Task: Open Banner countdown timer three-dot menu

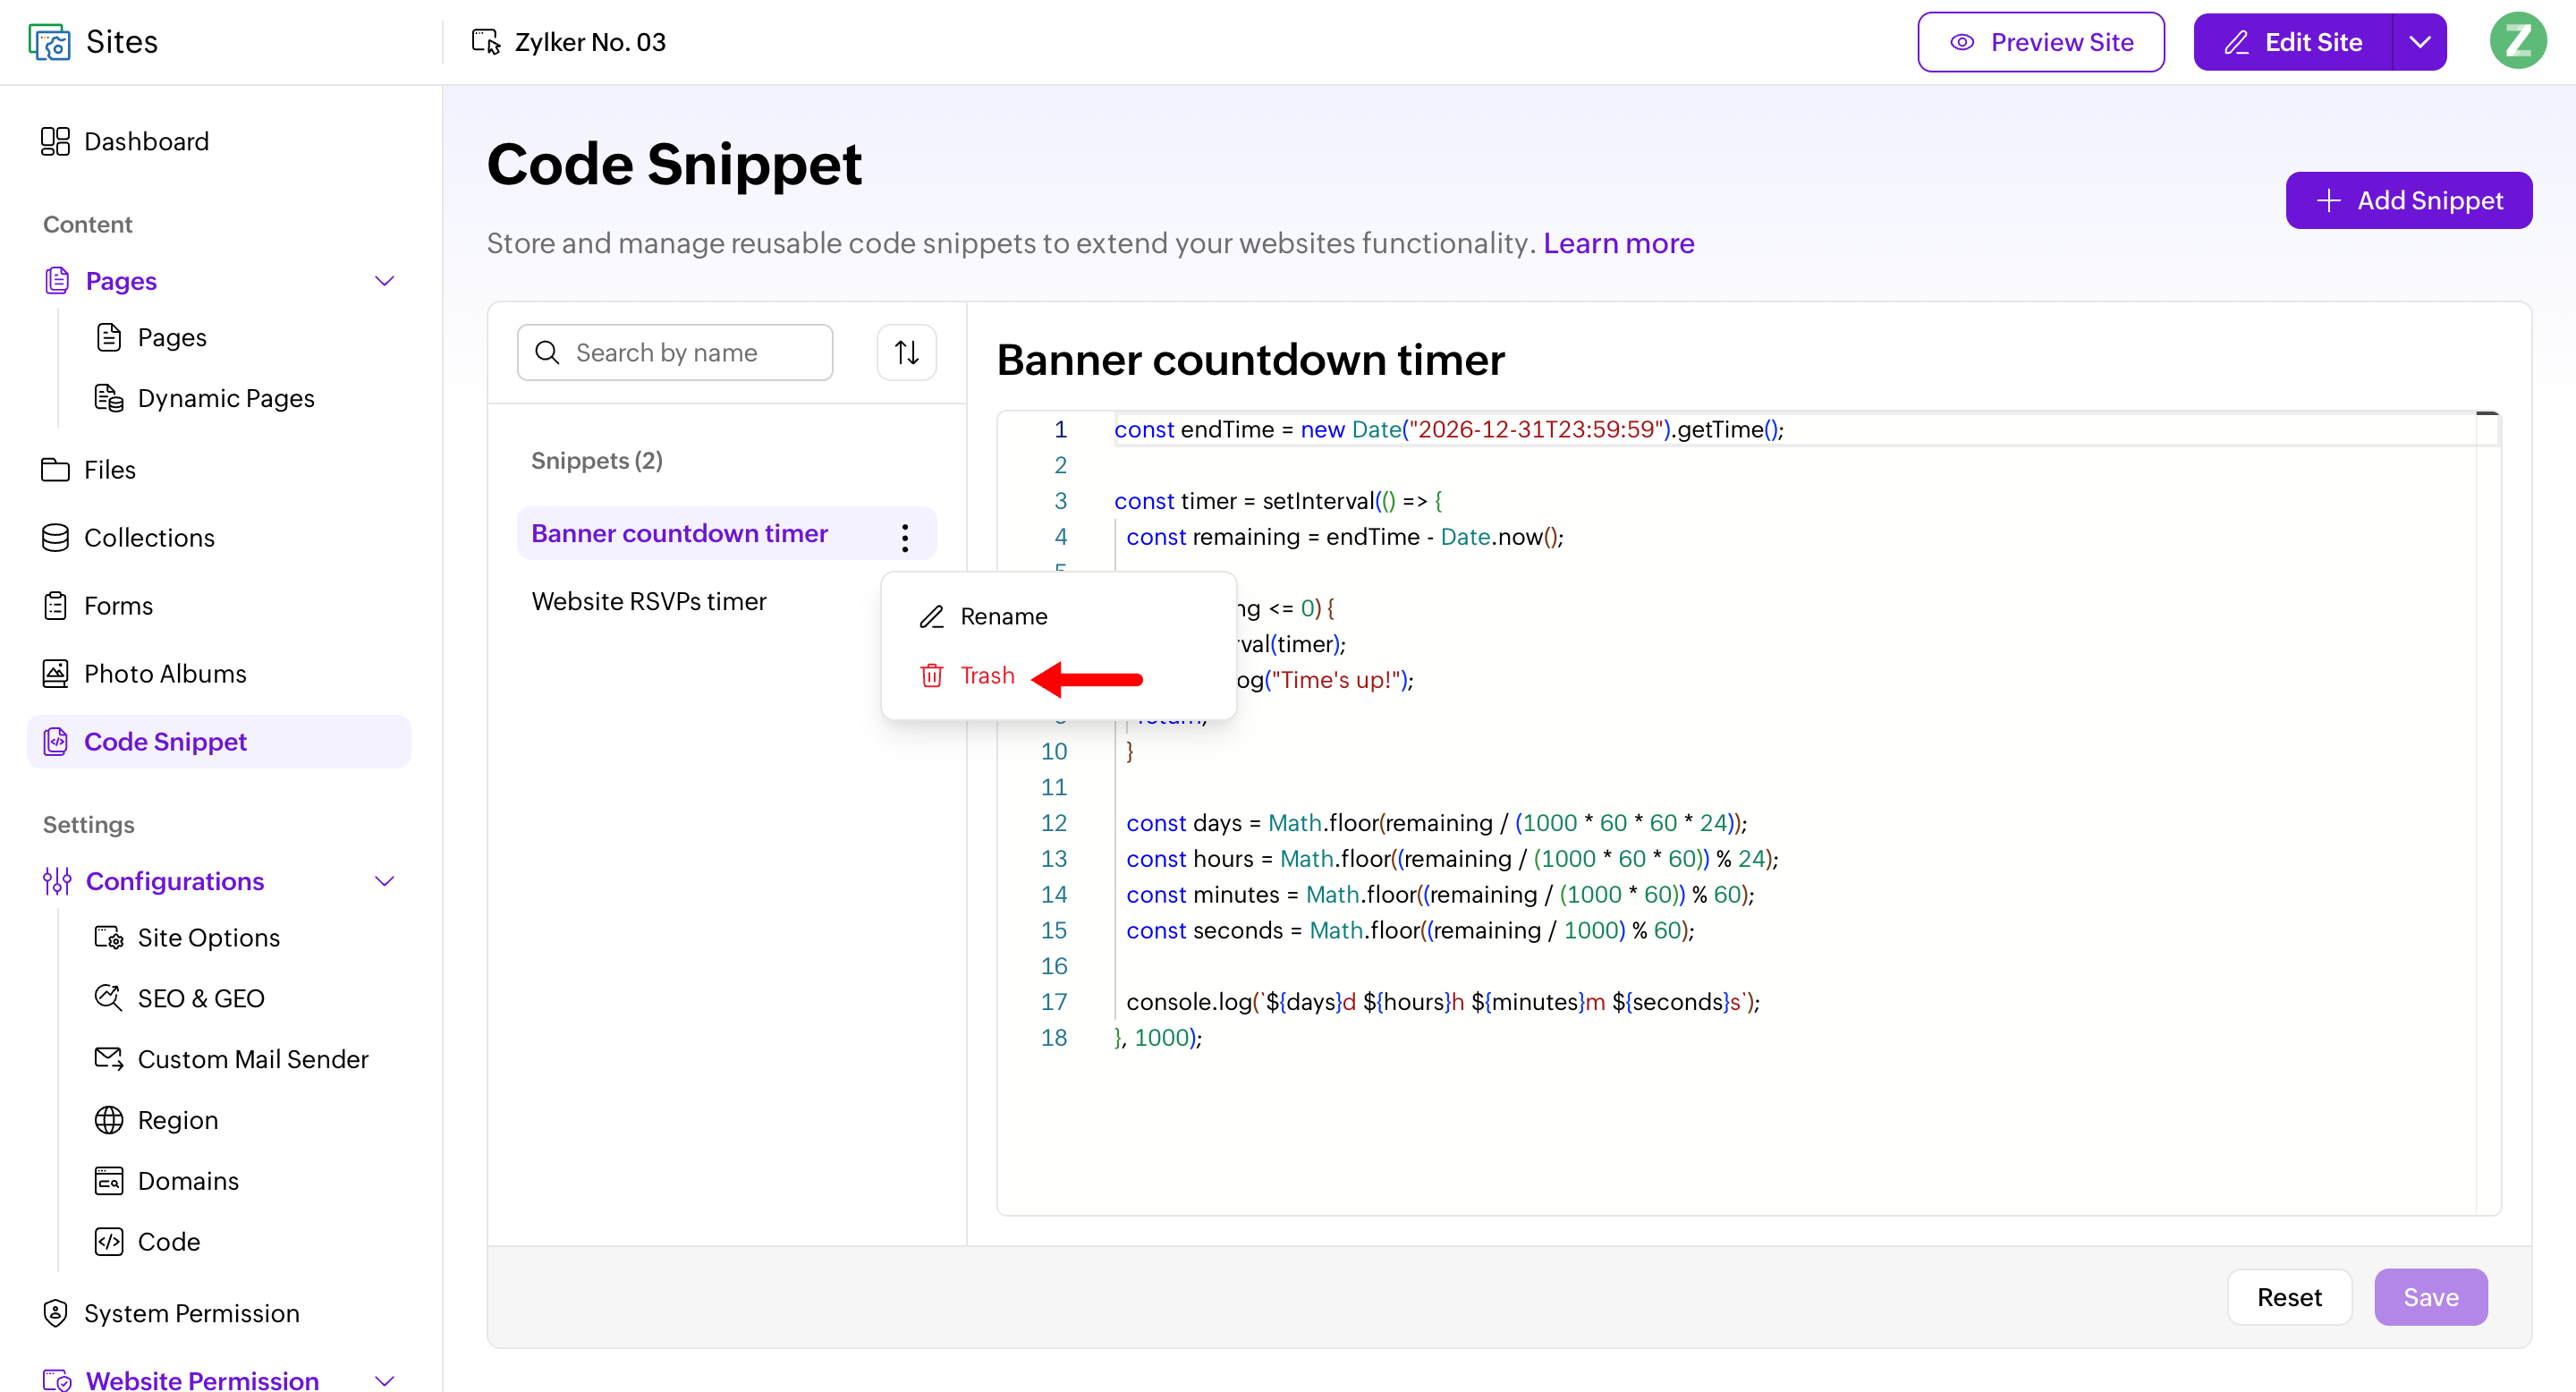Action: (904, 537)
